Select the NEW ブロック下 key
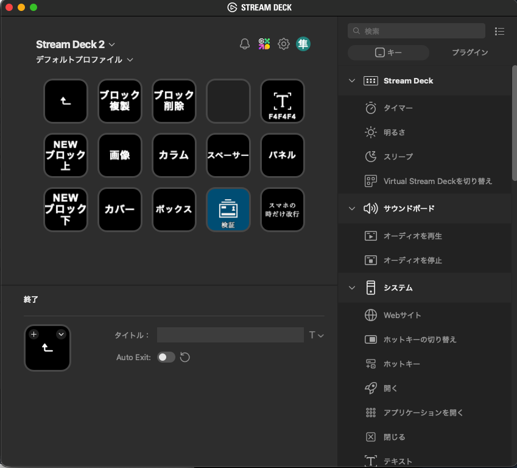This screenshot has width=517, height=468. tap(66, 209)
